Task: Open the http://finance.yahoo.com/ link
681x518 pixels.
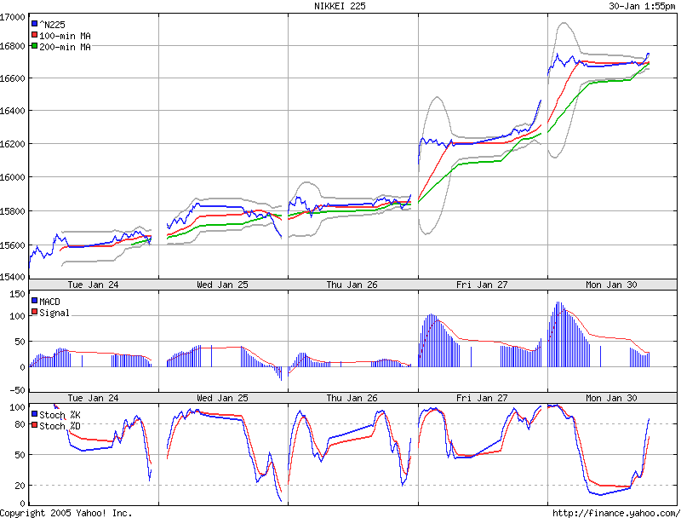Action: pyautogui.click(x=616, y=513)
